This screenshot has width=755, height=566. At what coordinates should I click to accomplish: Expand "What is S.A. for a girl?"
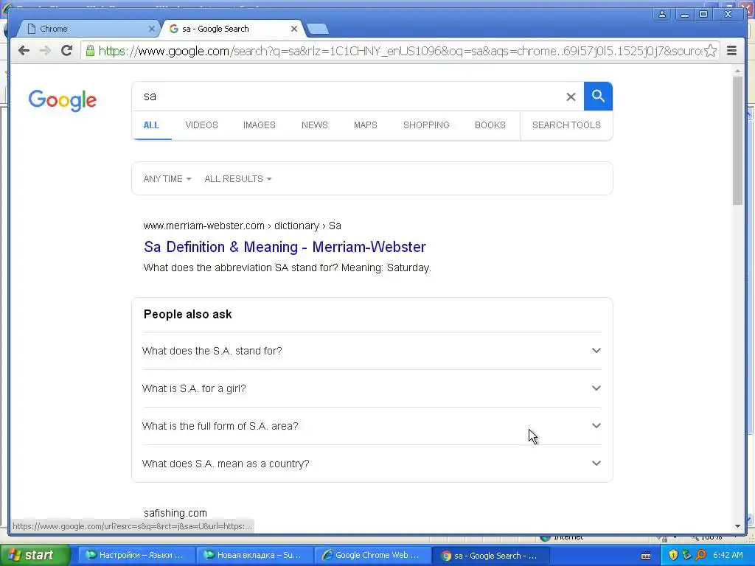(x=372, y=388)
